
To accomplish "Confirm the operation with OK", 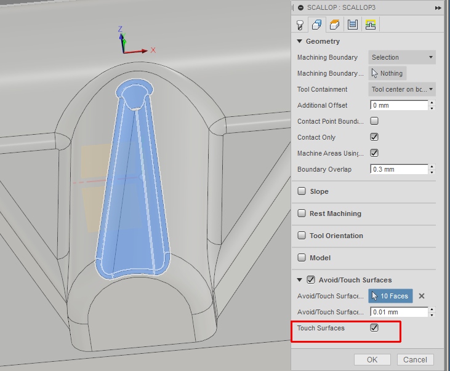I will [x=372, y=360].
